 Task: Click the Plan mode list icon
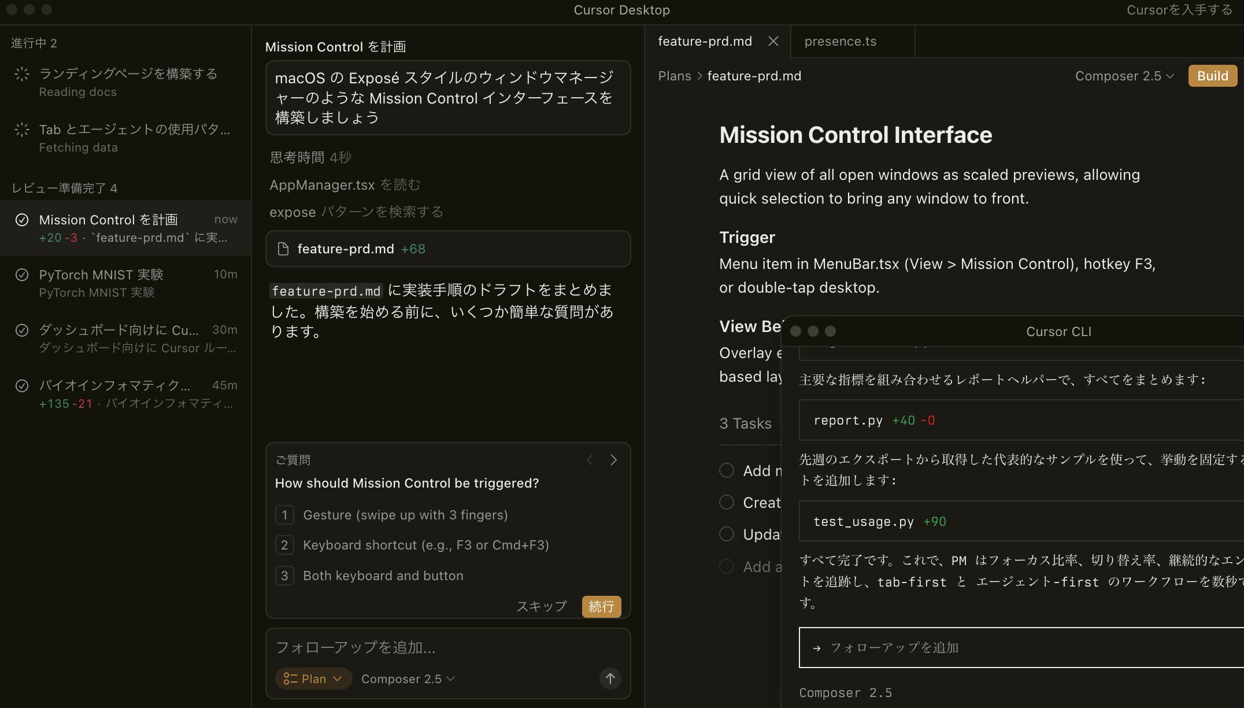tap(290, 679)
